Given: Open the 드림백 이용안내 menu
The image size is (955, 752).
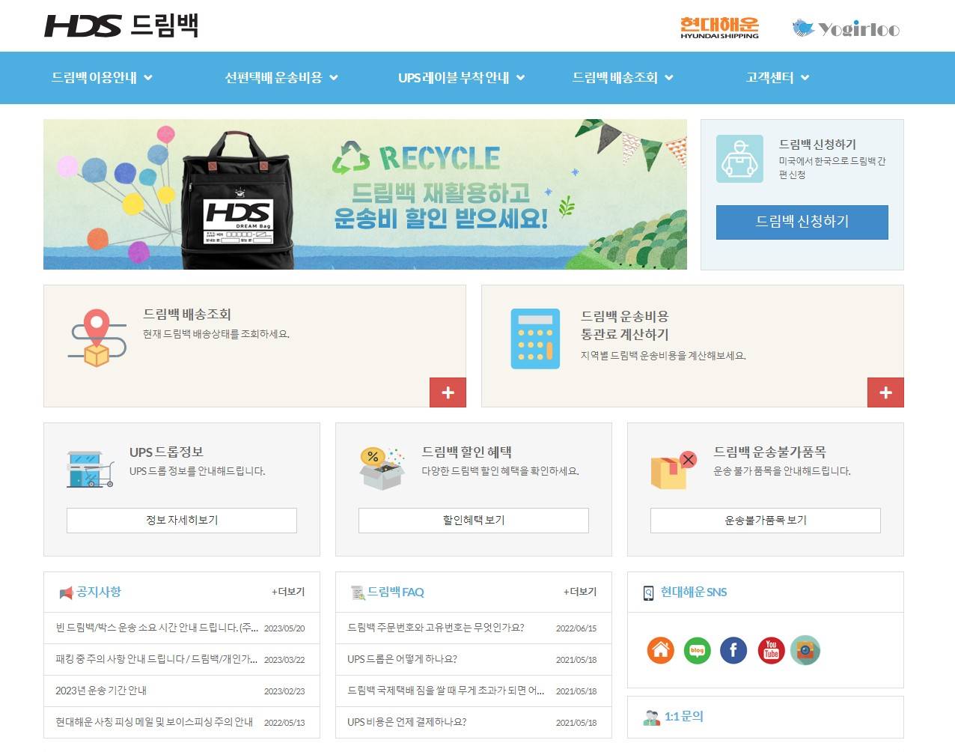Looking at the screenshot, I should [94, 78].
